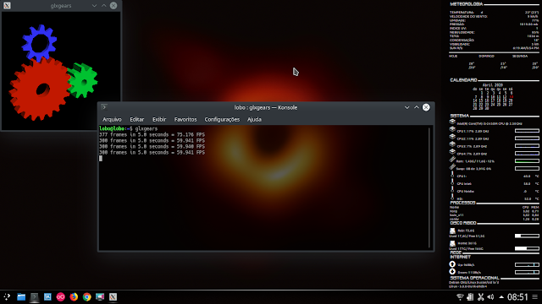Click the SISTEMA widget heading
The image size is (542, 304).
click(x=459, y=116)
